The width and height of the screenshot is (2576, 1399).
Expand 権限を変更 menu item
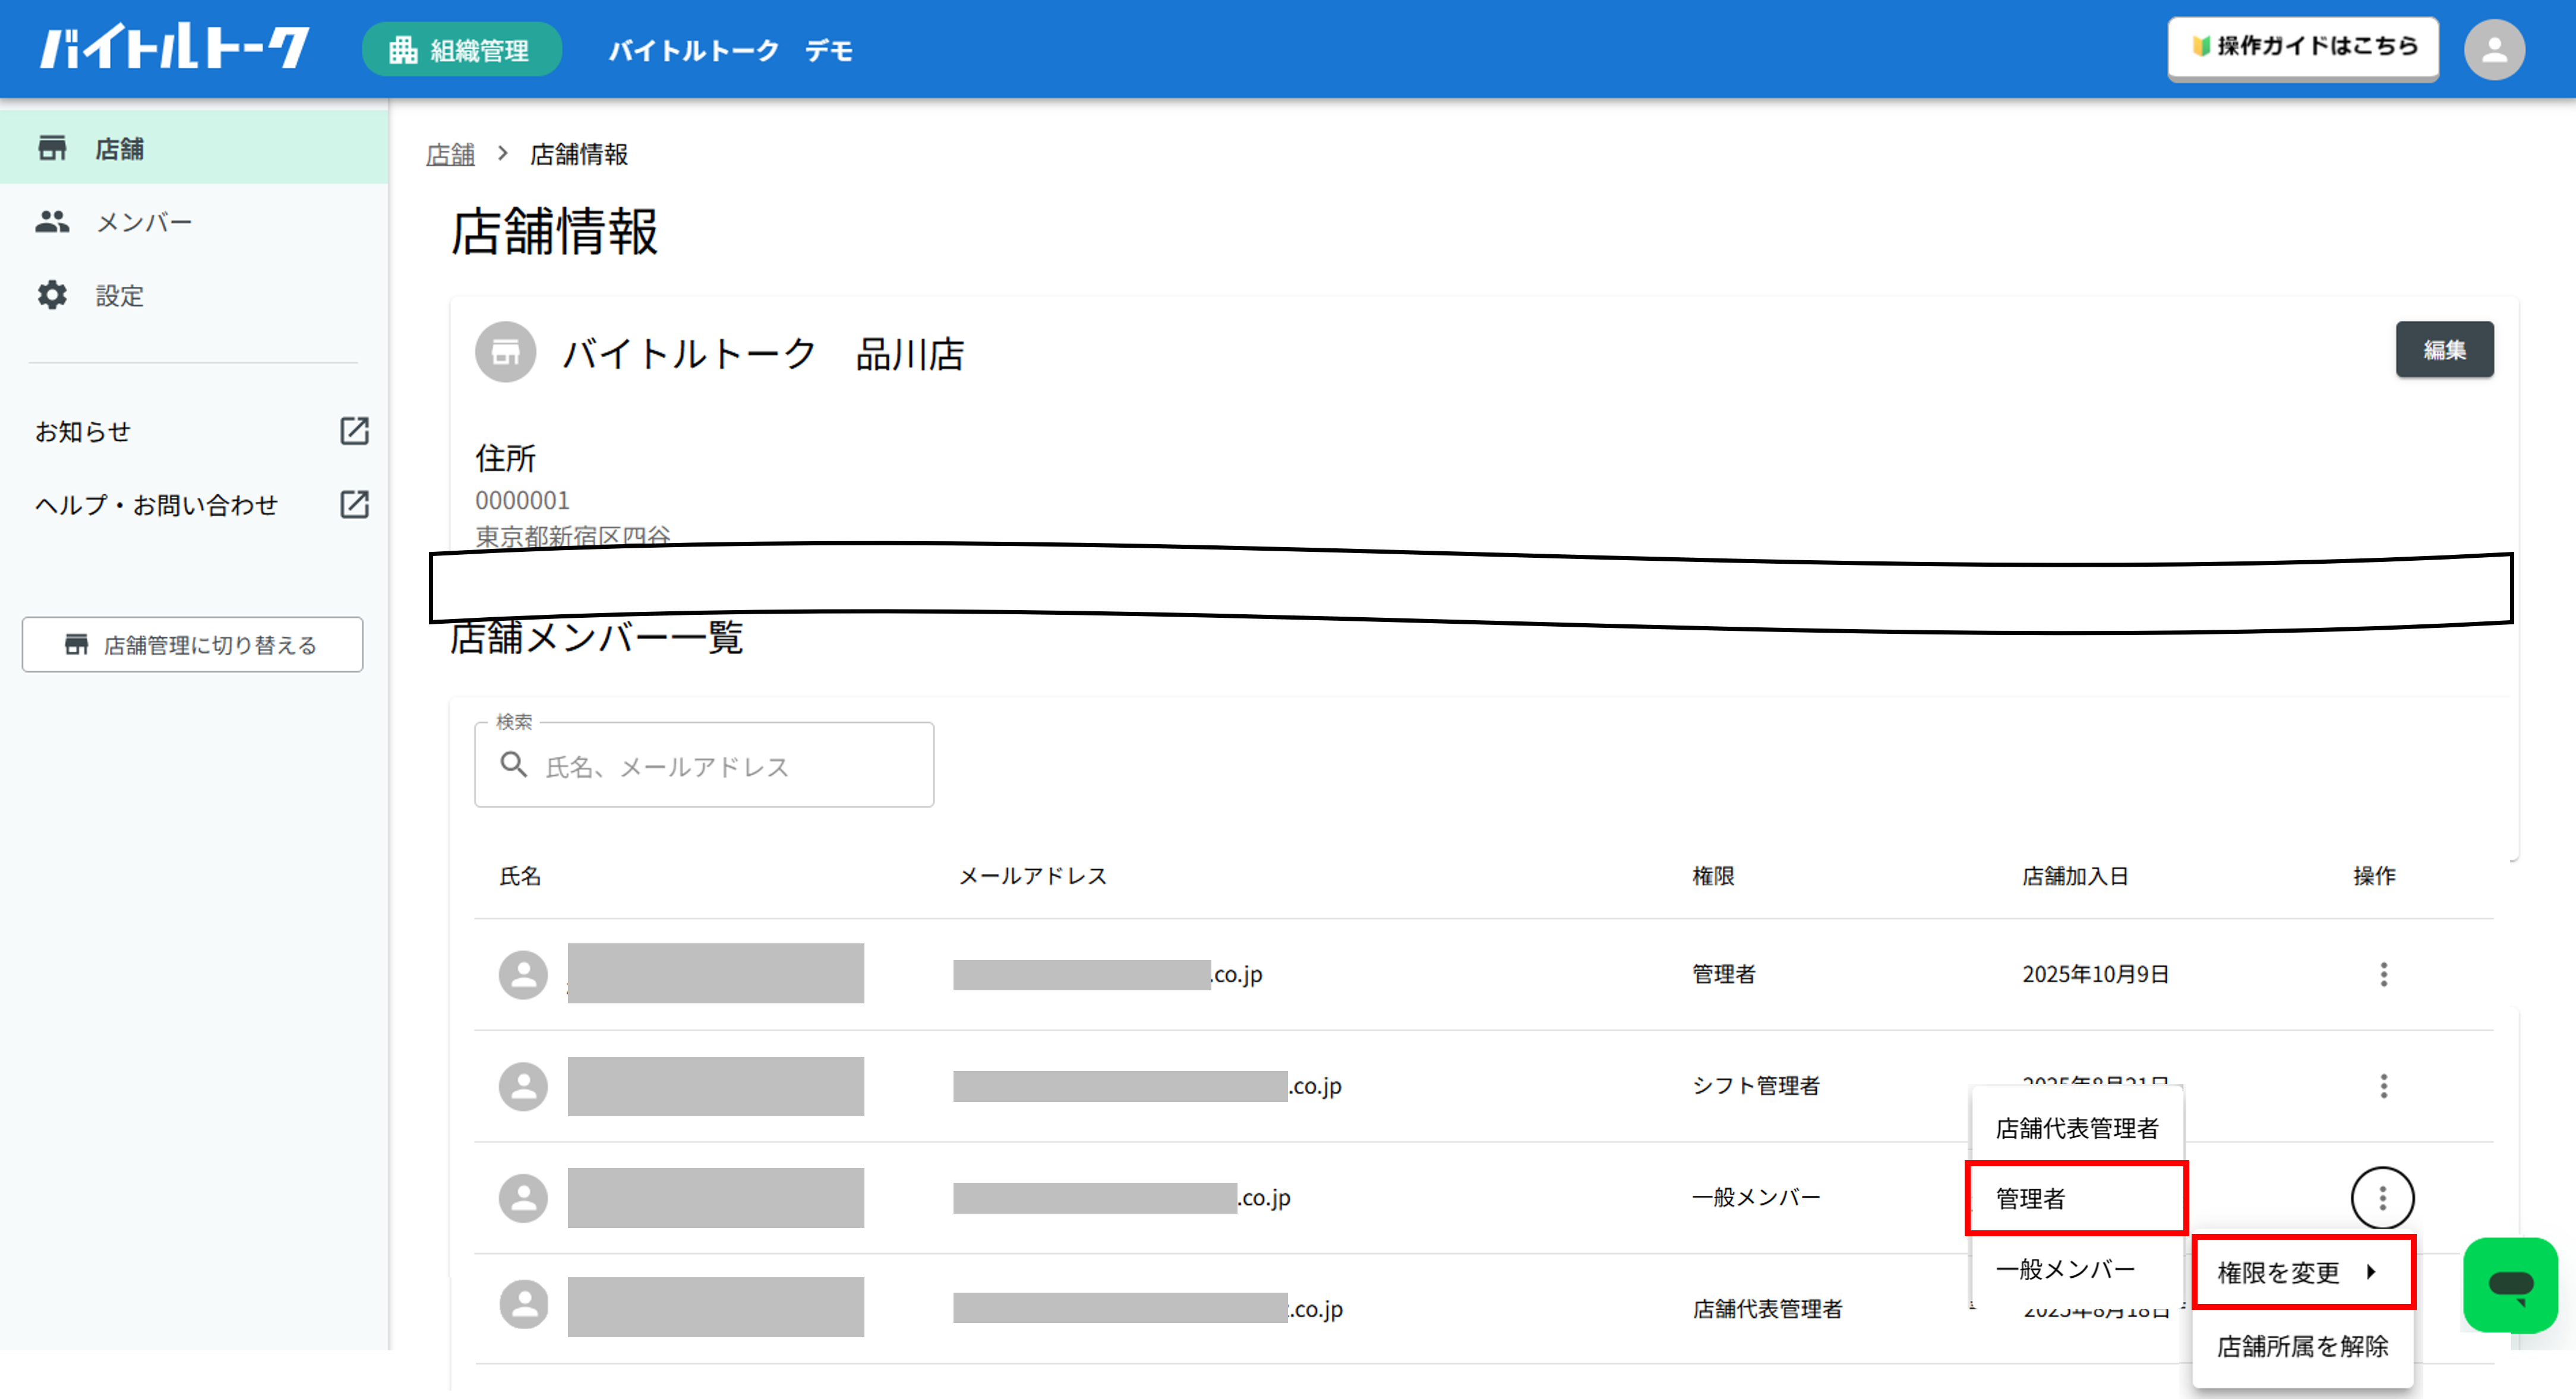point(2303,1272)
